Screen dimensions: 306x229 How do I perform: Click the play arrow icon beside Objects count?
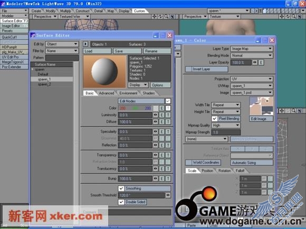[x=85, y=44]
